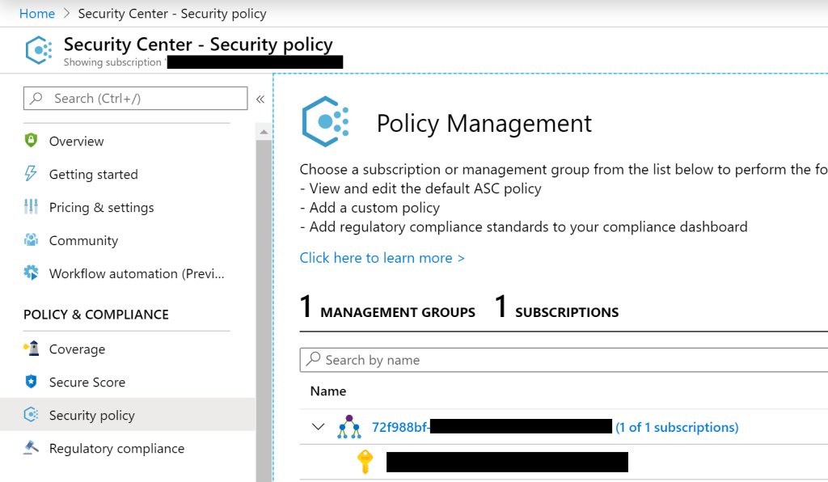Click the Overview shield icon
The image size is (828, 482).
[x=32, y=141]
